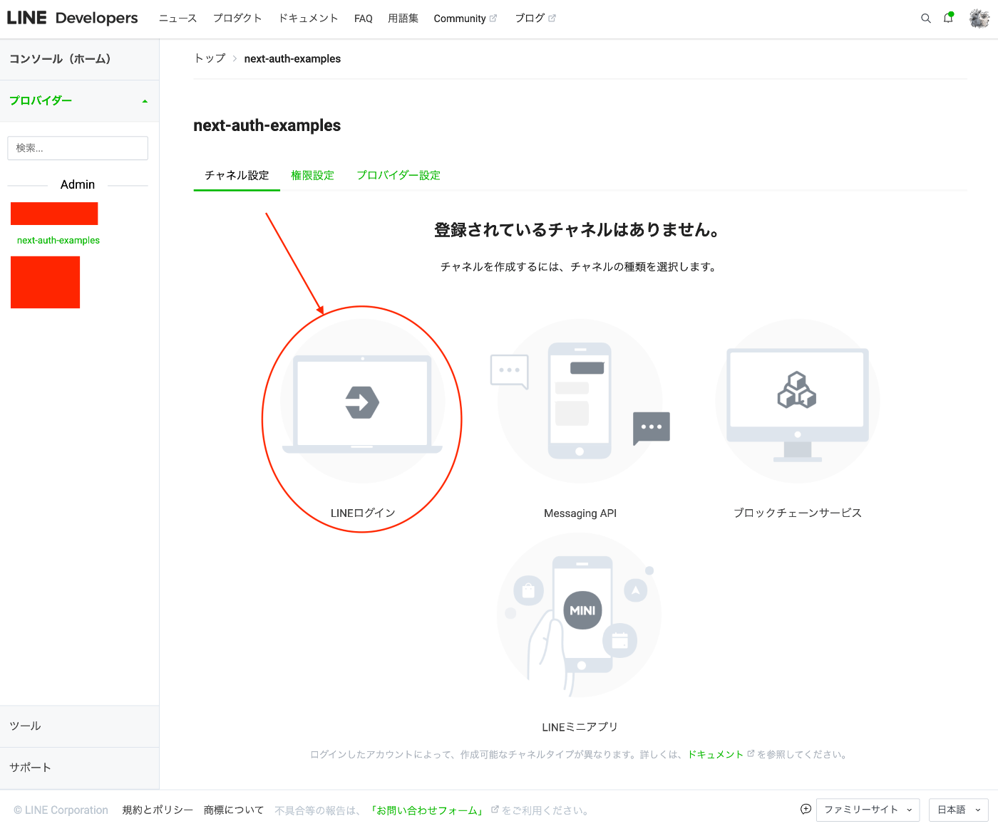Go to コンソール（ホーム）in sidebar
This screenshot has width=998, height=826.
point(79,59)
